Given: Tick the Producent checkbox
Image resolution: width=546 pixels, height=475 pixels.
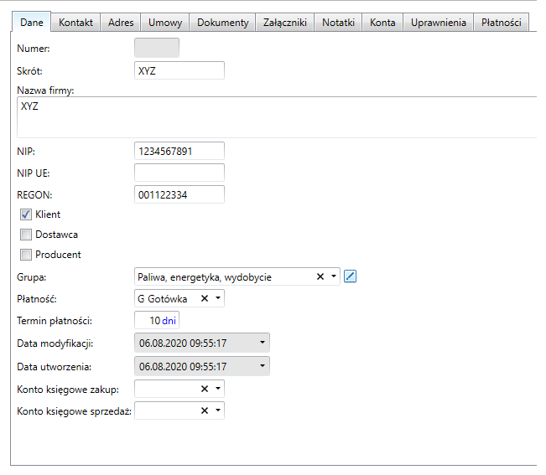Looking at the screenshot, I should click(26, 255).
